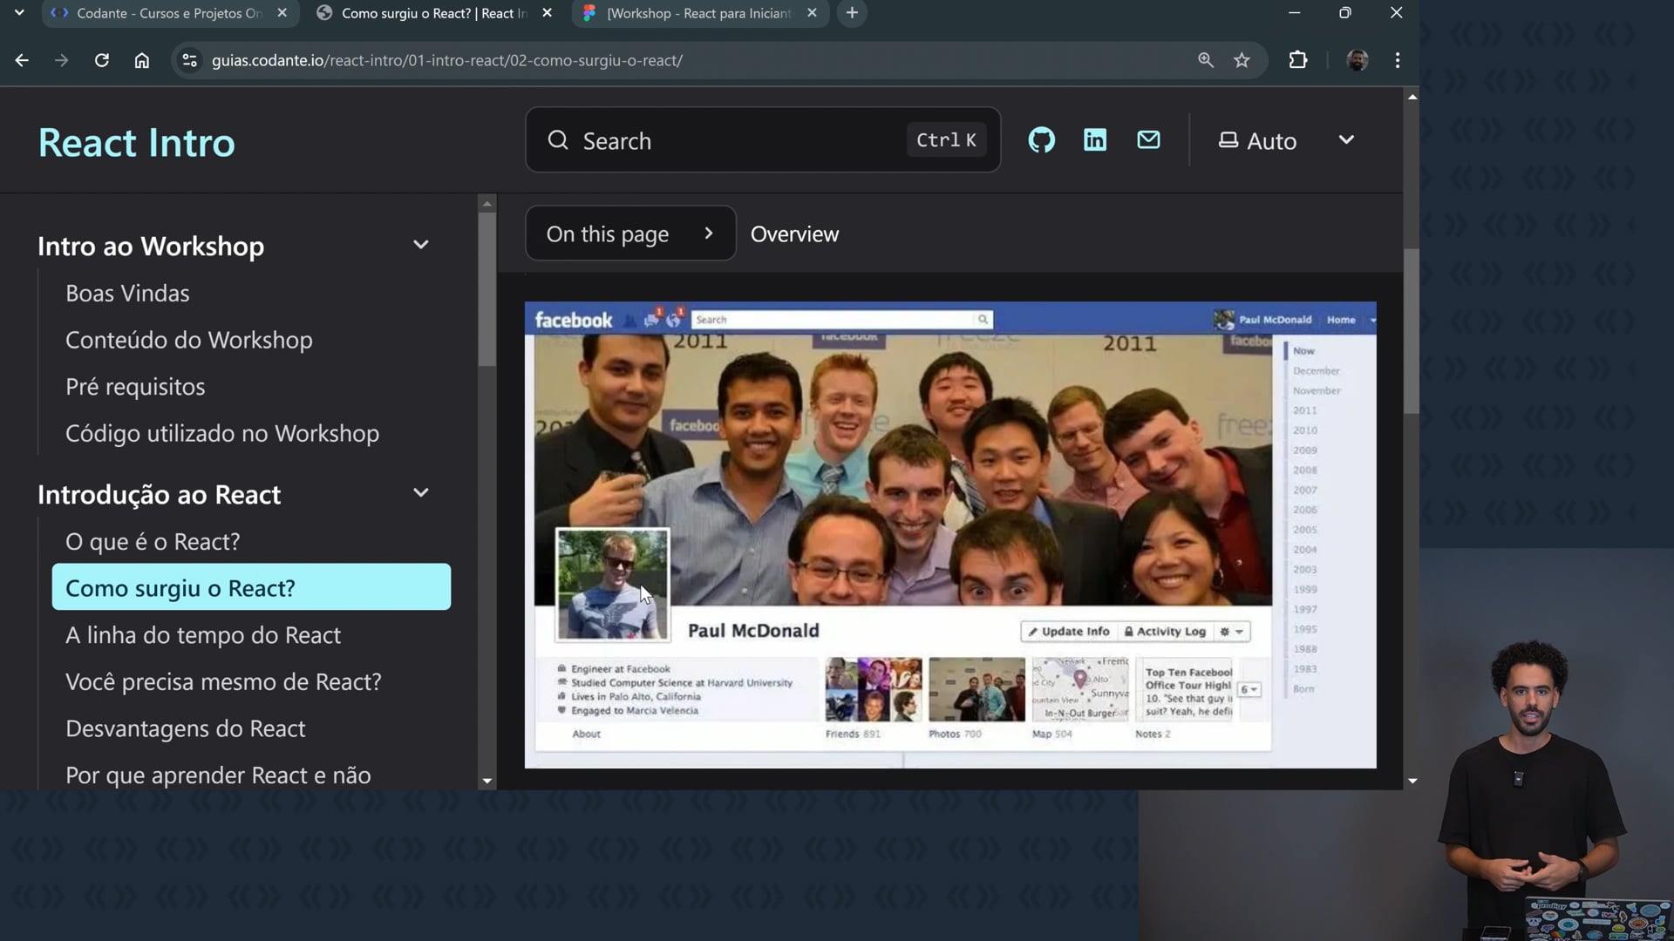
Task: Open the Chrome three-dot menu
Action: (x=1398, y=60)
